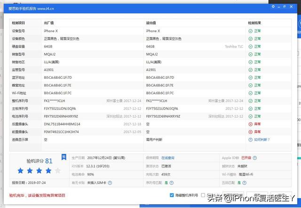
Task: Click factory Bluetooth address B0:CA:68:6C:1F:7D
Action: (x=58, y=78)
